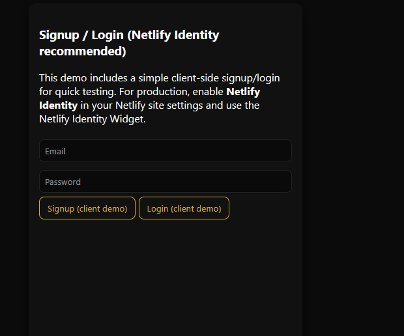Click 'recommended)' in the heading
This screenshot has height=336, width=404.
[82, 51]
